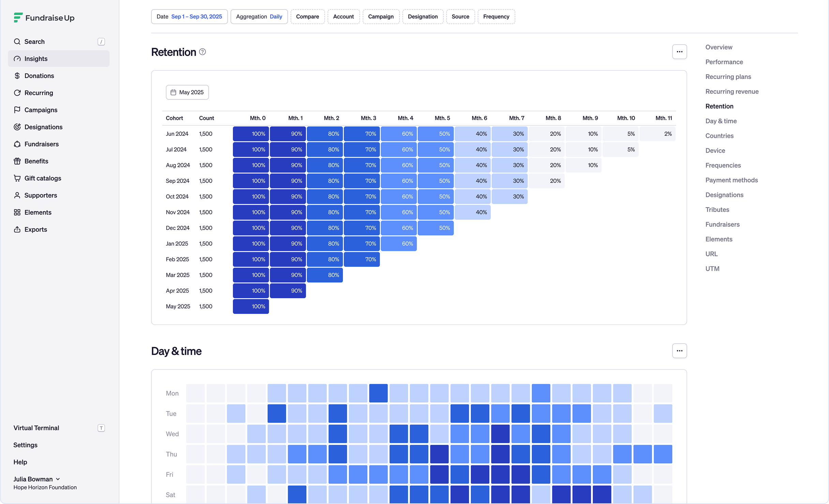
Task: Open Day & time three-dots menu
Action: [x=679, y=351]
